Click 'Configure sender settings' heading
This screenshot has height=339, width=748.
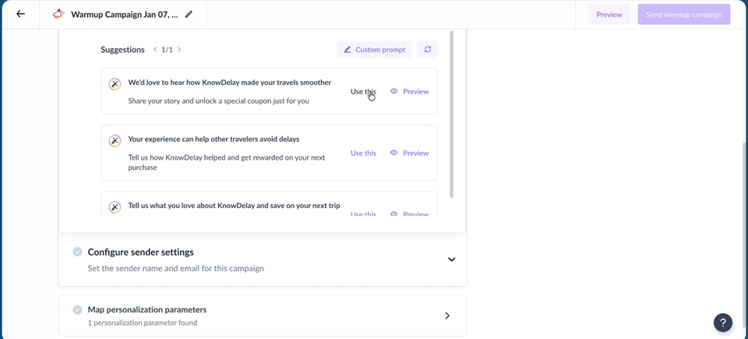tap(141, 252)
